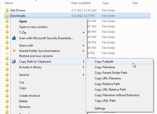157x114 pixels.
Task: Expand Copy Path to Clipboard submenu arrow
Action: tap(84, 62)
